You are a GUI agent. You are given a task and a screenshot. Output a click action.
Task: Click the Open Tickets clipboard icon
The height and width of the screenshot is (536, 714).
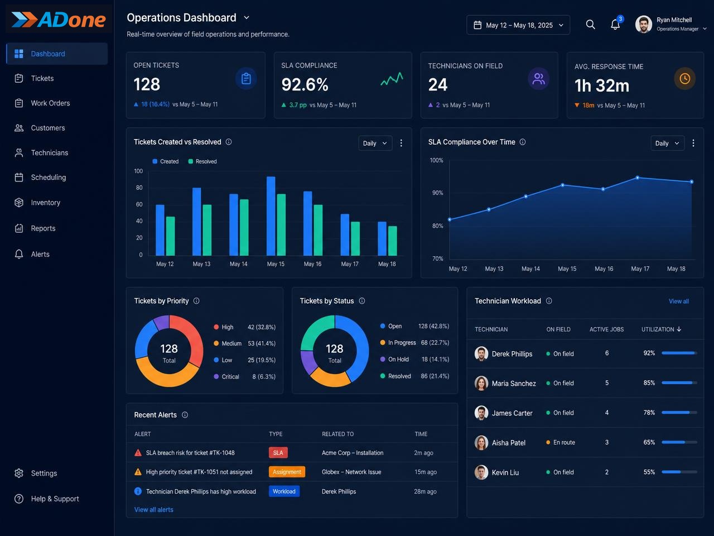tap(246, 79)
